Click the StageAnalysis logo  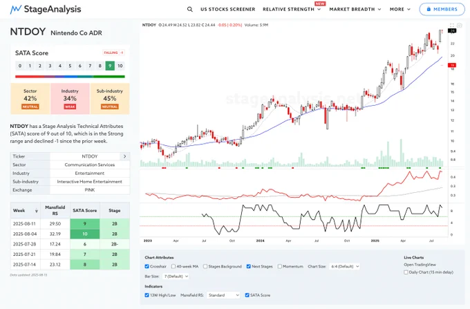point(46,9)
